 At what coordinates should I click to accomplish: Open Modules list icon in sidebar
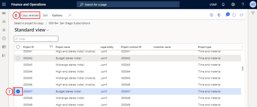point(4,55)
